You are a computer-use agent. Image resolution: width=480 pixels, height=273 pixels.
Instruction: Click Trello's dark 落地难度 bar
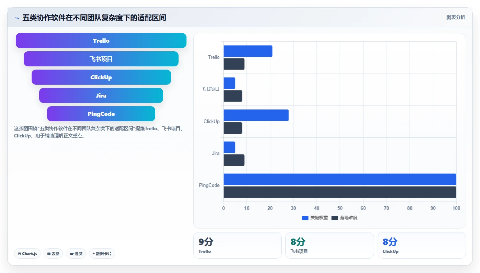[x=234, y=64]
